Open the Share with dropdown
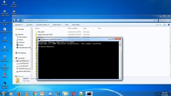This screenshot has width=171, height=96. pyautogui.click(x=57, y=25)
